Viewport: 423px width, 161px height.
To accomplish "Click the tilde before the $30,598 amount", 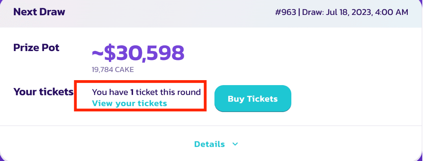I will pyautogui.click(x=97, y=54).
